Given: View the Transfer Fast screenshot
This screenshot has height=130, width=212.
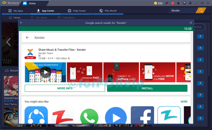Looking at the screenshot, I should tap(85, 72).
